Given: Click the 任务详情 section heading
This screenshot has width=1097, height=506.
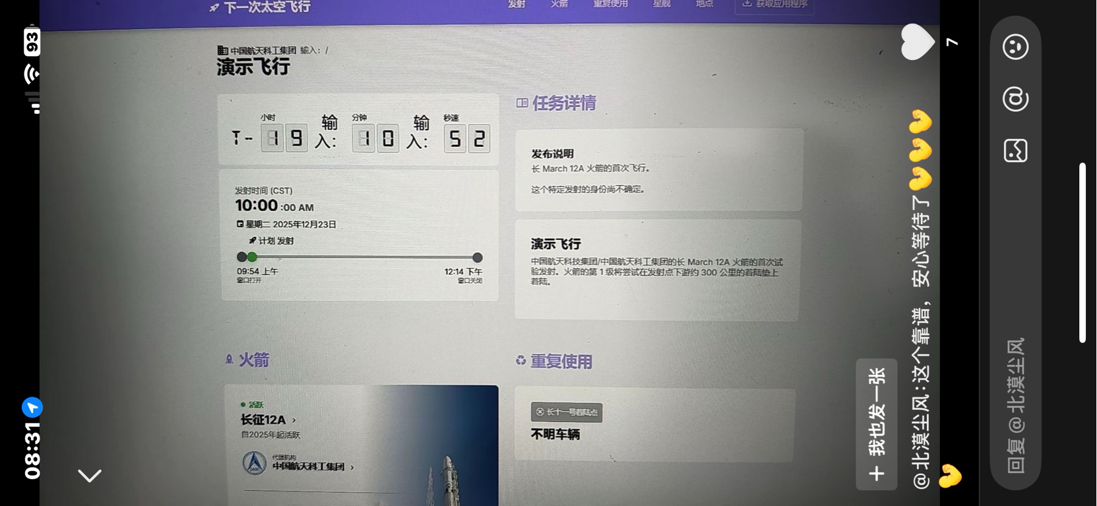Looking at the screenshot, I should pyautogui.click(x=564, y=103).
